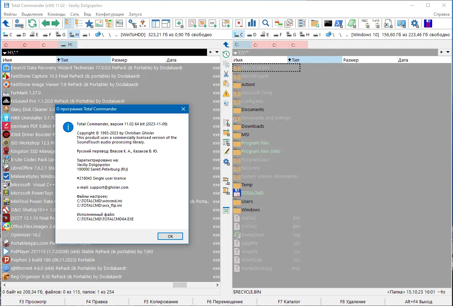This screenshot has height=306, width=453.
Task: Click the star favorites toolbar icon
Action: click(x=89, y=23)
